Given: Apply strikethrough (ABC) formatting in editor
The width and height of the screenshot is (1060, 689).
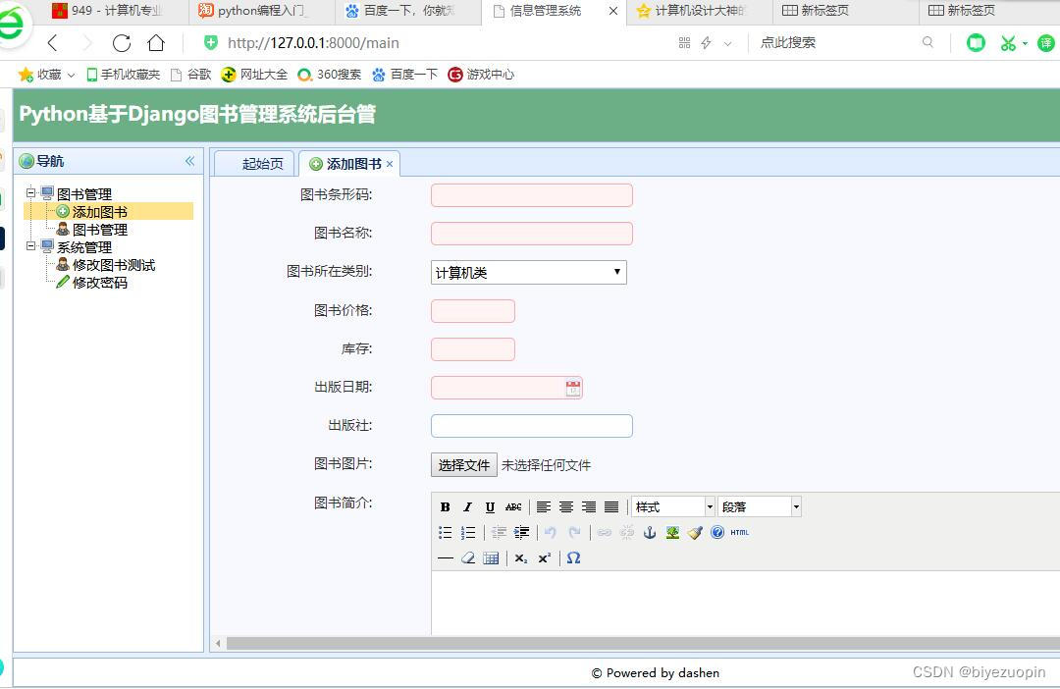Looking at the screenshot, I should coord(512,507).
